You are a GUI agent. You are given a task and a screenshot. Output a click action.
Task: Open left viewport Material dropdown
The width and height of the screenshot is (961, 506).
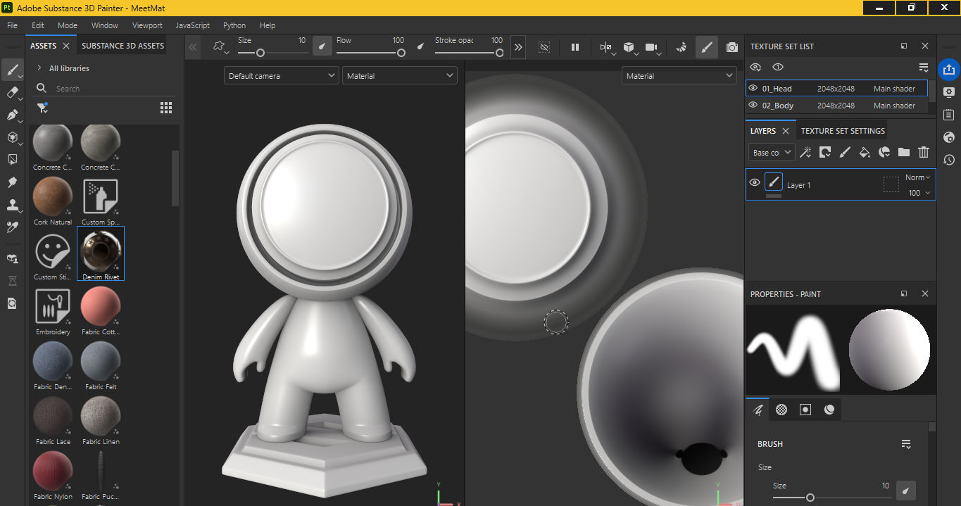[399, 75]
